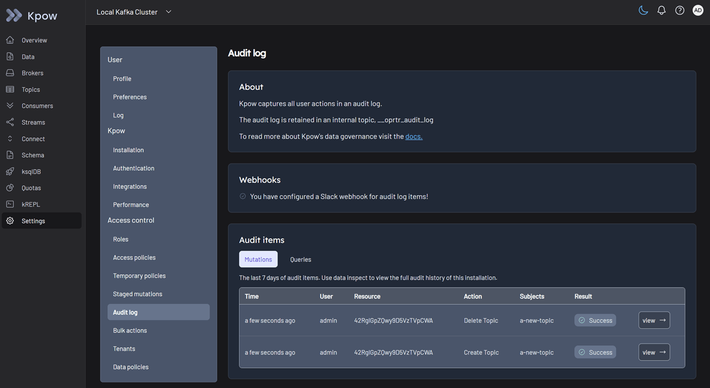Toggle dark mode moon icon
The width and height of the screenshot is (710, 388).
point(643,10)
